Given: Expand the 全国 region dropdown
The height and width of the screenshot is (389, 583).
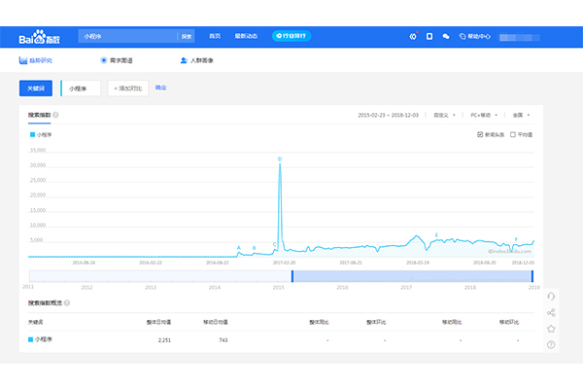Looking at the screenshot, I should (522, 115).
